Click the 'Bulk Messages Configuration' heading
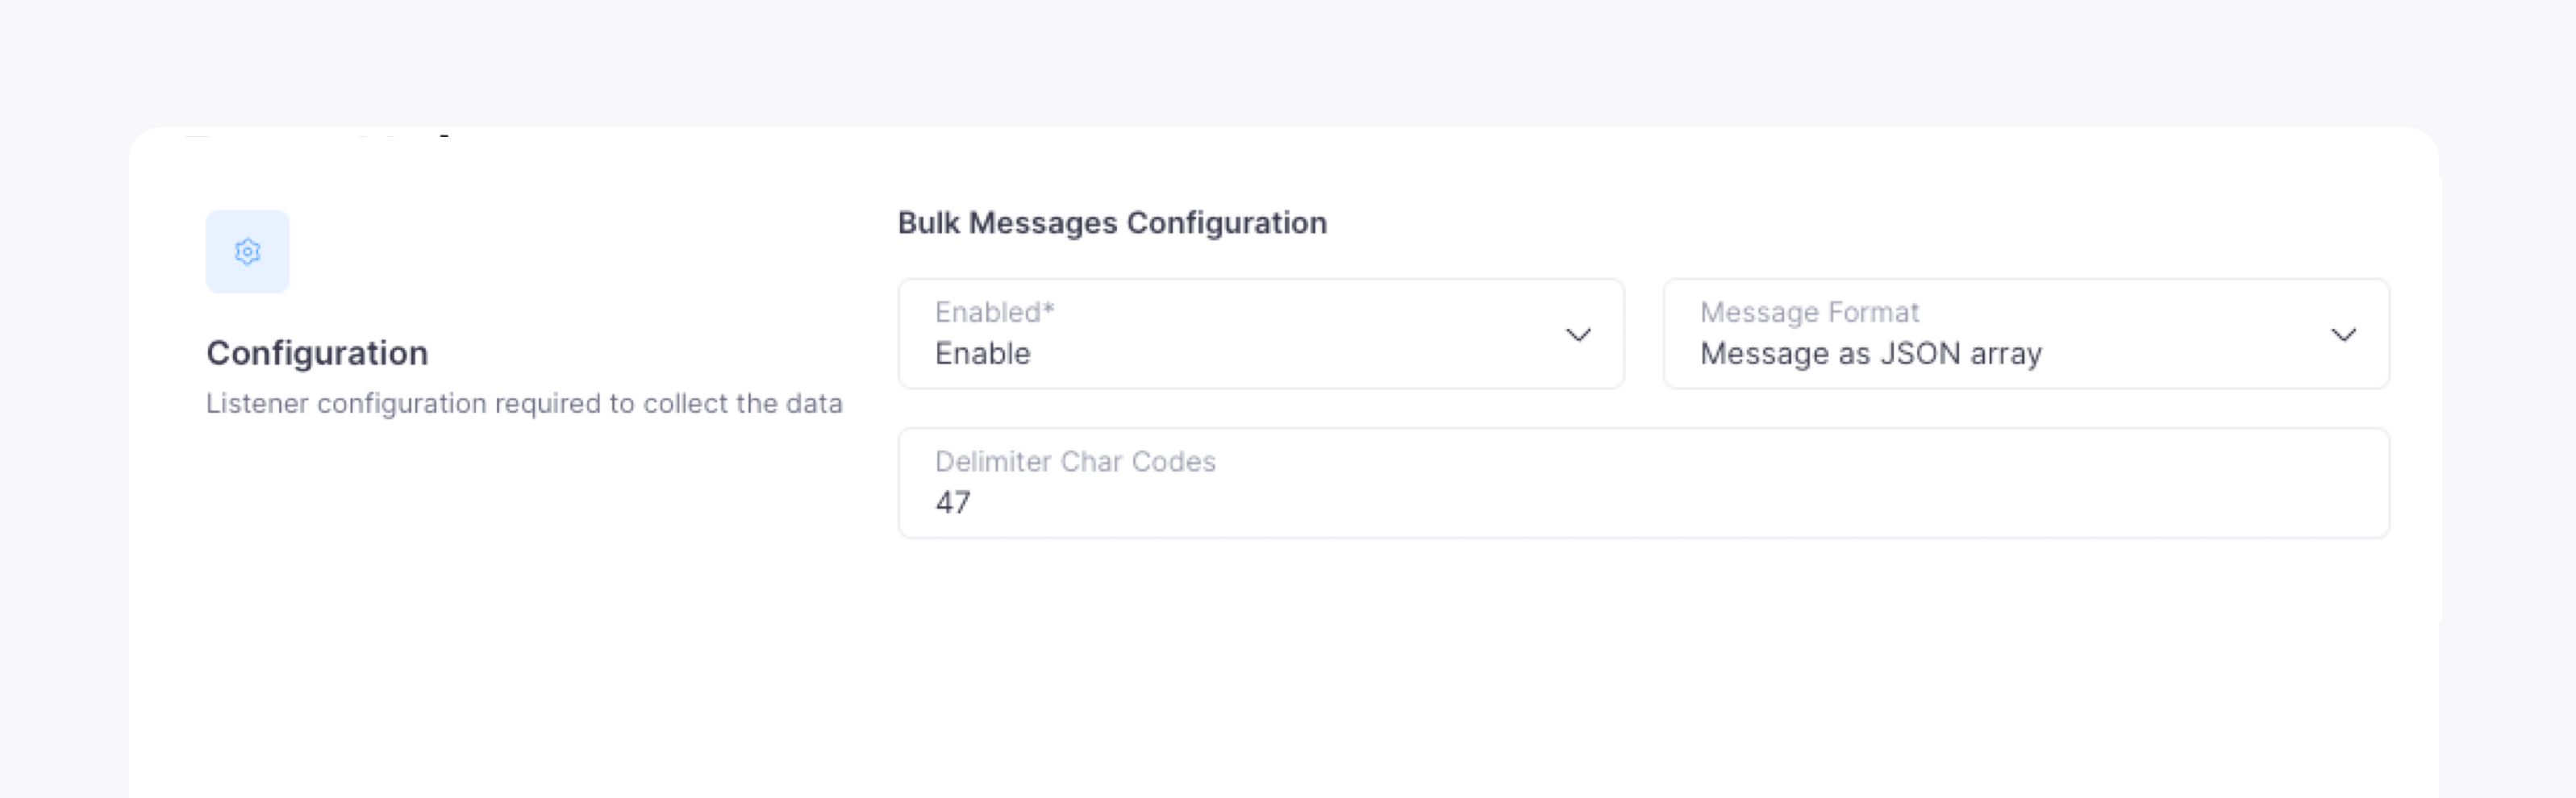Image resolution: width=2576 pixels, height=798 pixels. [x=1112, y=223]
